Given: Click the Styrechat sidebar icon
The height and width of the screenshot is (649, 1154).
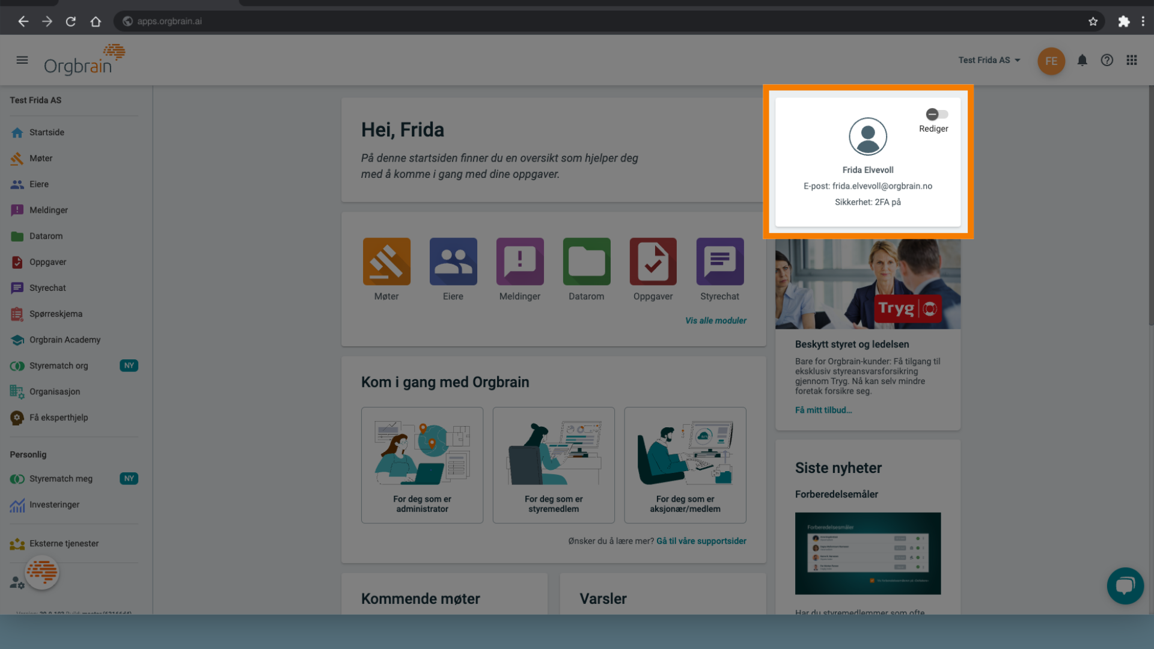Looking at the screenshot, I should 17,288.
